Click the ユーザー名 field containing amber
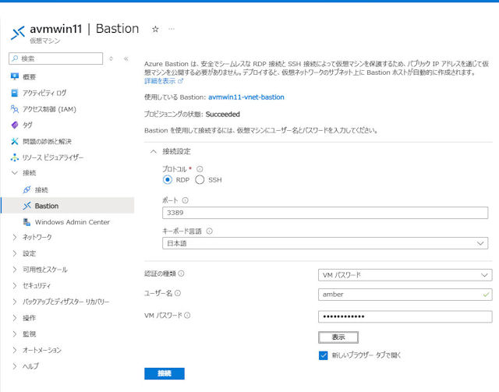 pyautogui.click(x=405, y=295)
